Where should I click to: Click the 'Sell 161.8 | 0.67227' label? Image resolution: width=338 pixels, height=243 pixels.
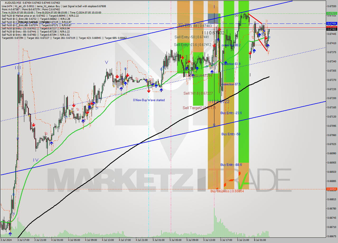pyautogui.click(x=198, y=93)
